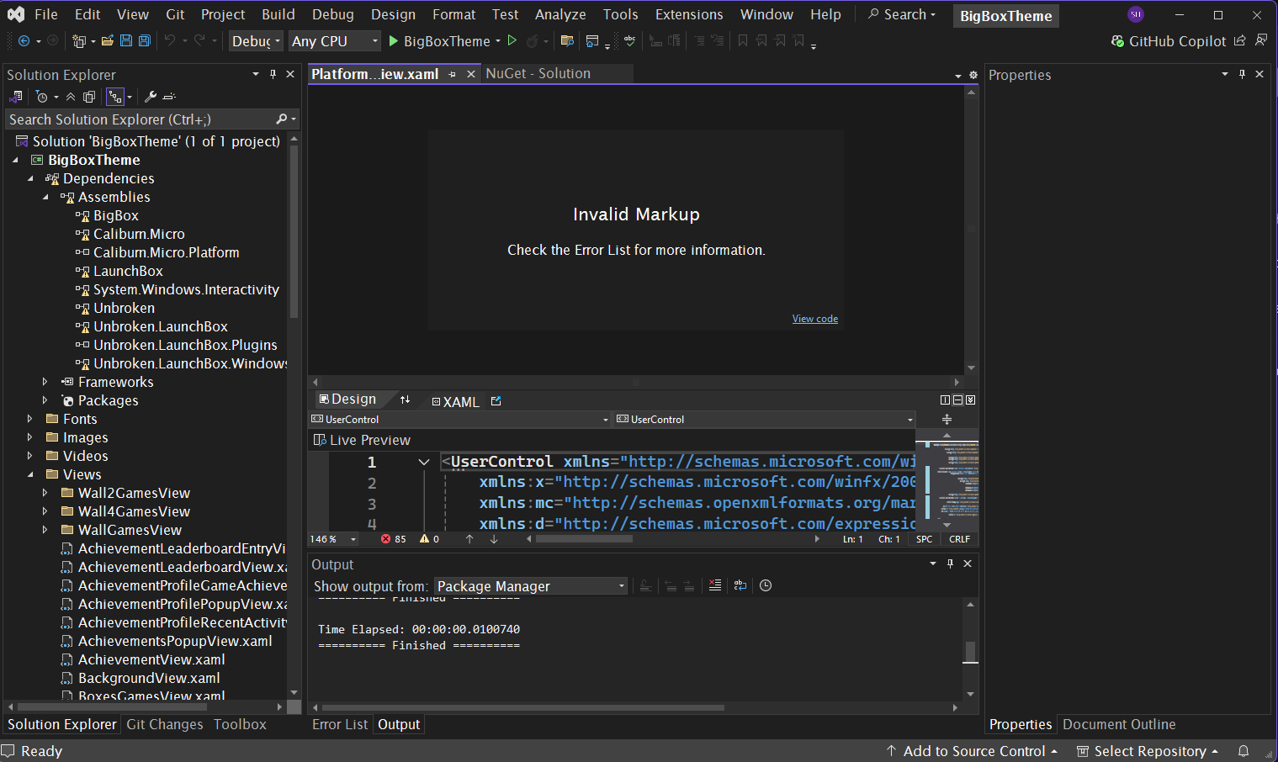Click Collapse All in Solution Explorer toolbar

point(71,97)
